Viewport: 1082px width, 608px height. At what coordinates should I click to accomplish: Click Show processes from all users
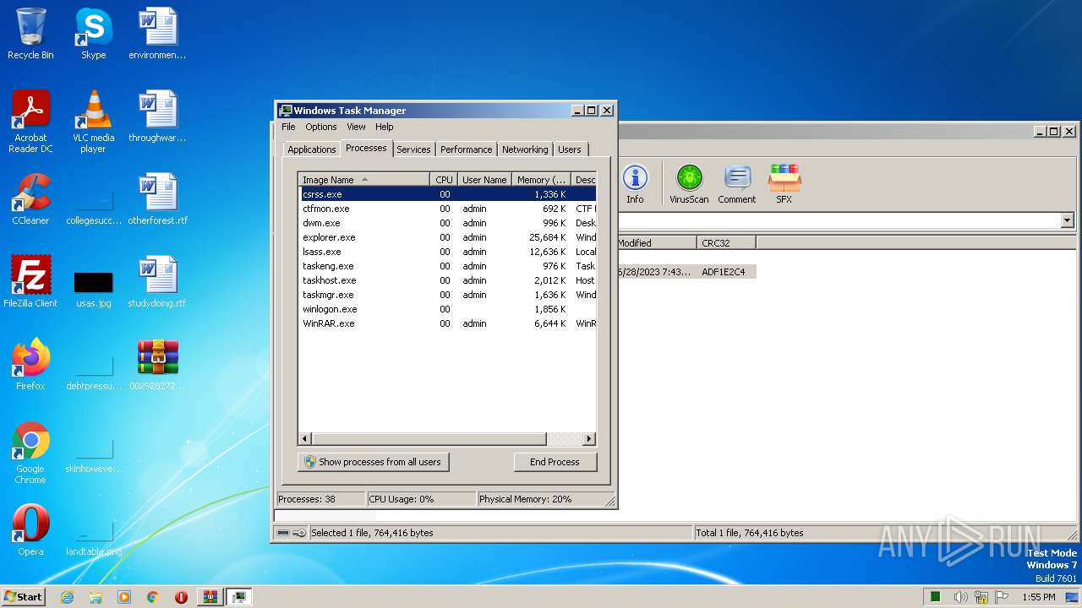tap(373, 462)
